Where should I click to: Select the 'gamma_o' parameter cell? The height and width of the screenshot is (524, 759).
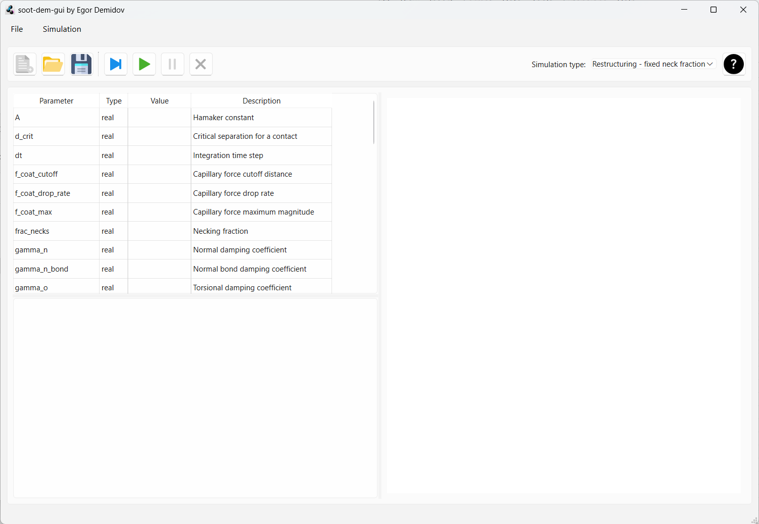57,287
